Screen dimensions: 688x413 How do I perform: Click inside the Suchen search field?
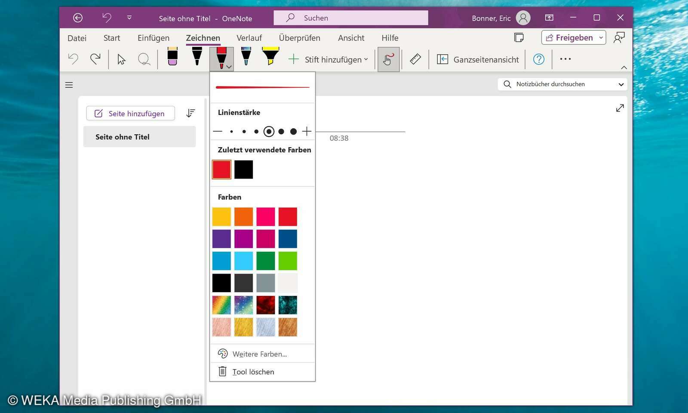tap(350, 18)
